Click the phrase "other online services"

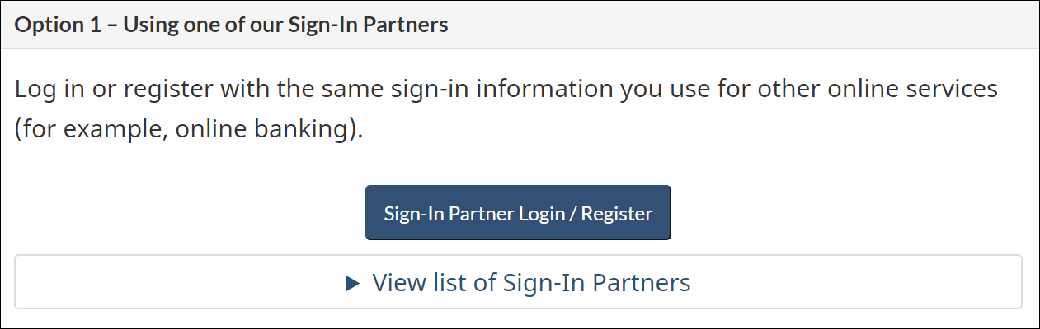click(x=858, y=89)
